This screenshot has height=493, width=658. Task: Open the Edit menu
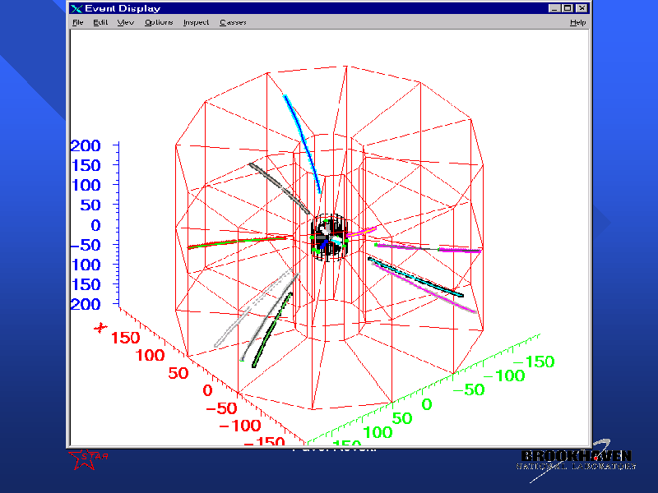(x=100, y=22)
